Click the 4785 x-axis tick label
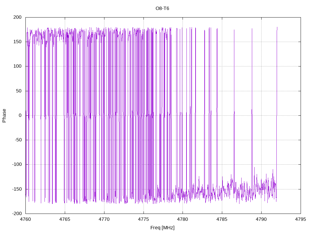The height and width of the screenshot is (232, 310). [222, 219]
